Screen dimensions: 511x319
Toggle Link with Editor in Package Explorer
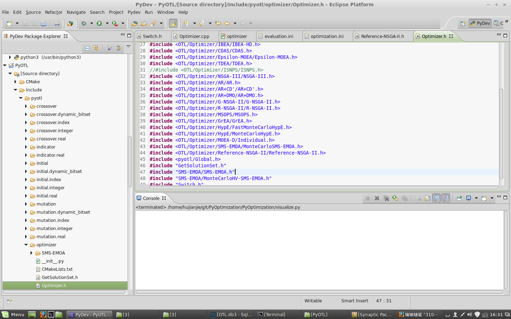96,48
